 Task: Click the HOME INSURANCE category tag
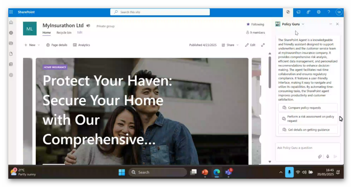[x=55, y=67]
